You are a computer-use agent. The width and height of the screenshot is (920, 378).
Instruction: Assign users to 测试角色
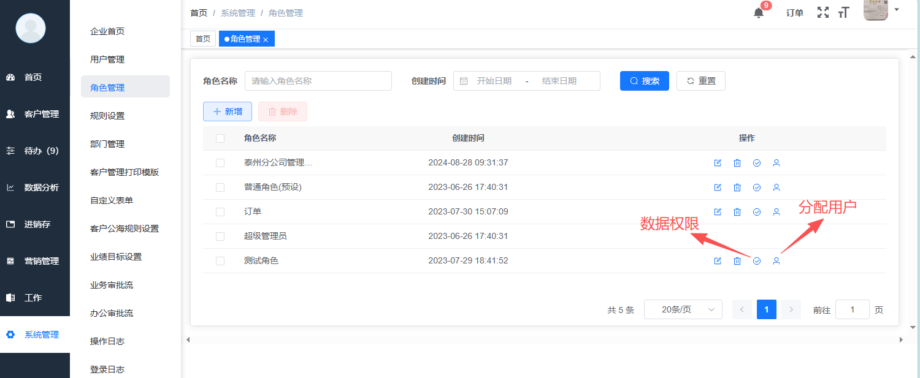point(776,261)
